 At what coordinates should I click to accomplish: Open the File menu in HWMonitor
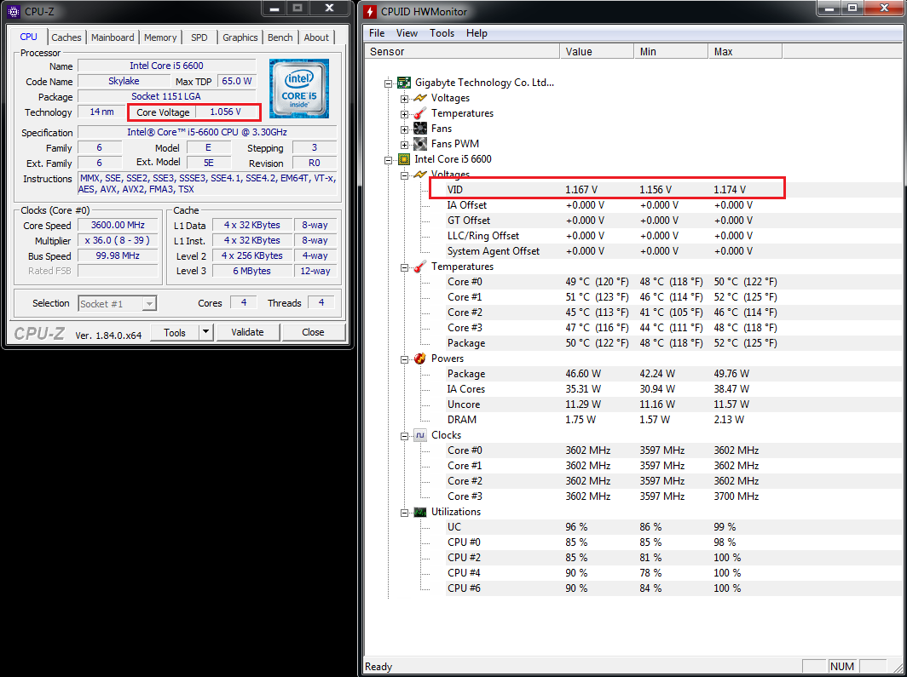(377, 33)
